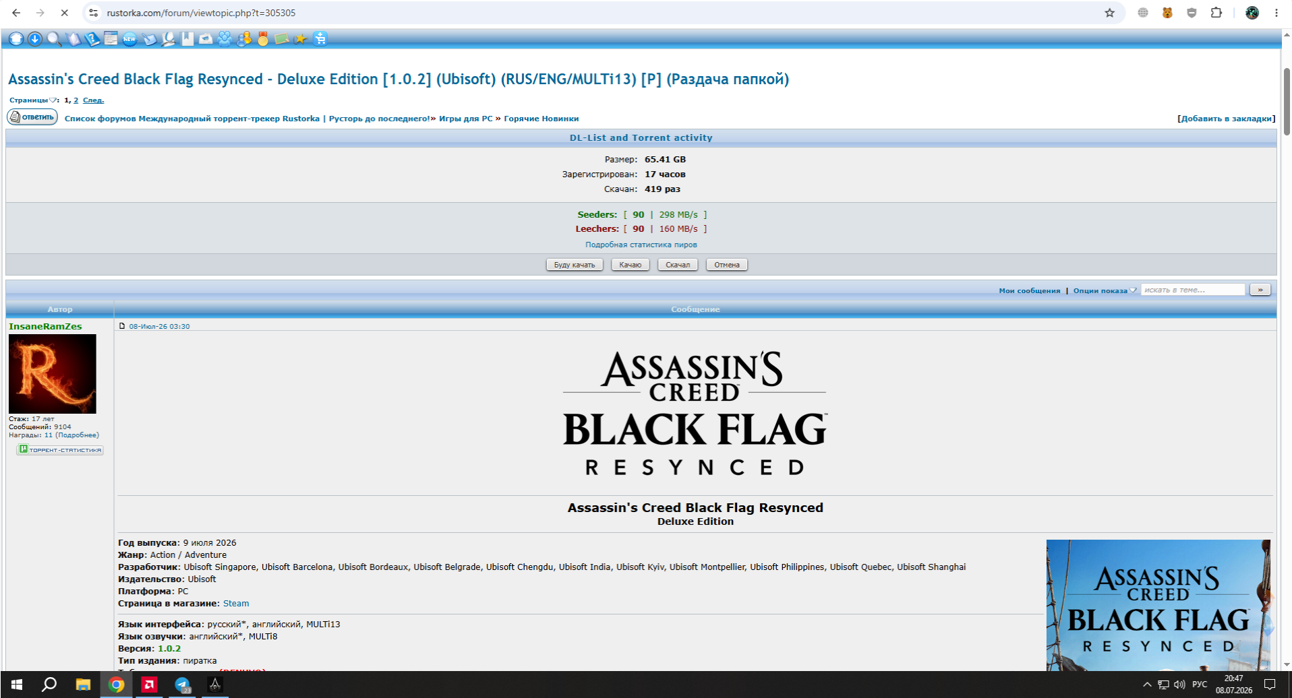Viewport: 1292px width, 698px height.
Task: Click the 'Подробнее' awards link
Action: pos(77,435)
